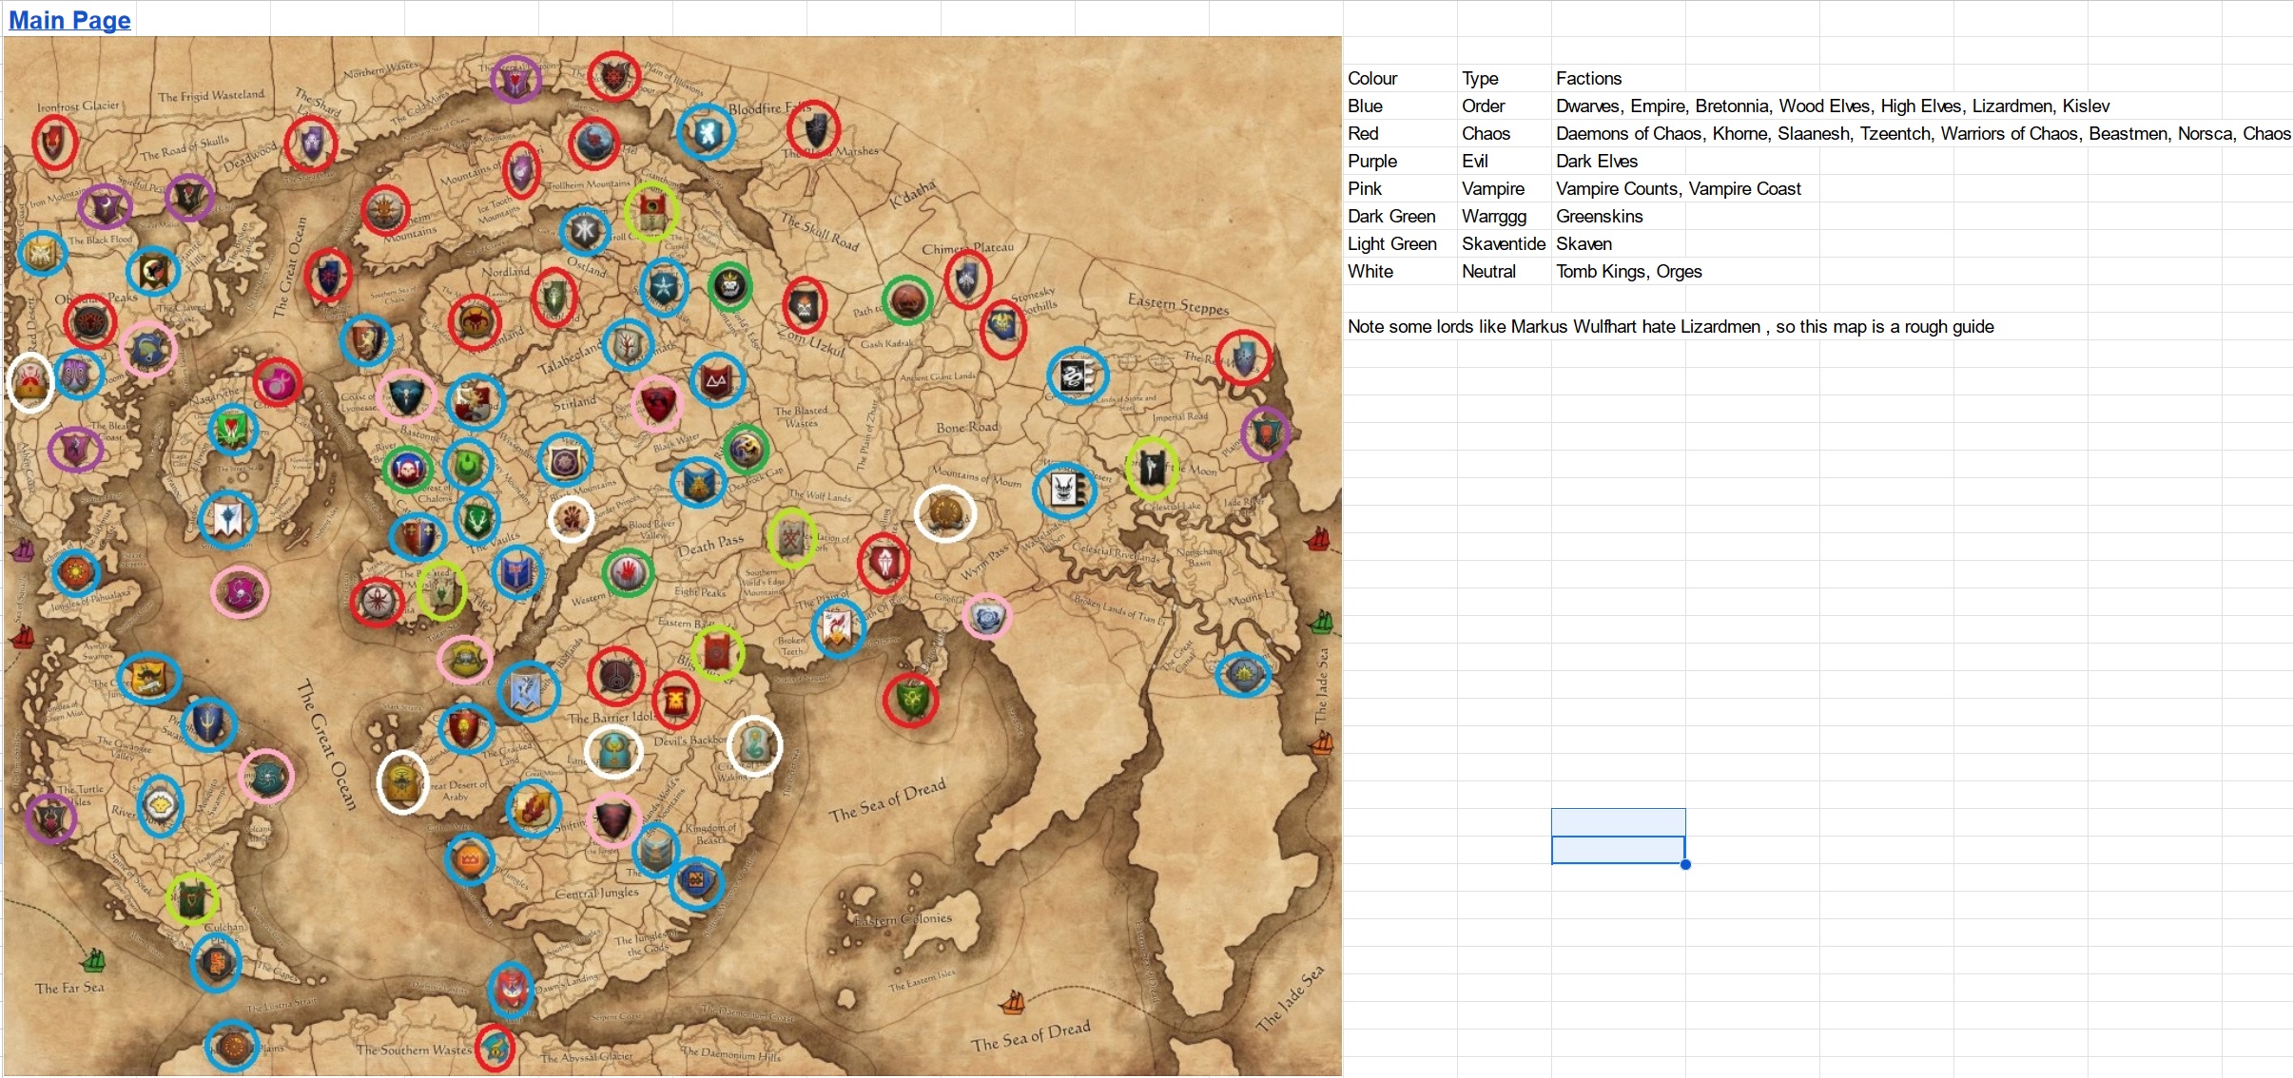2293x1078 pixels.
Task: Select the Markus Wulfhart note cell
Action: (x=1670, y=327)
